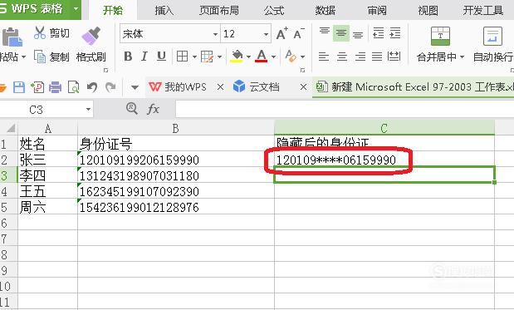Click the decrease indent icon

379,33
